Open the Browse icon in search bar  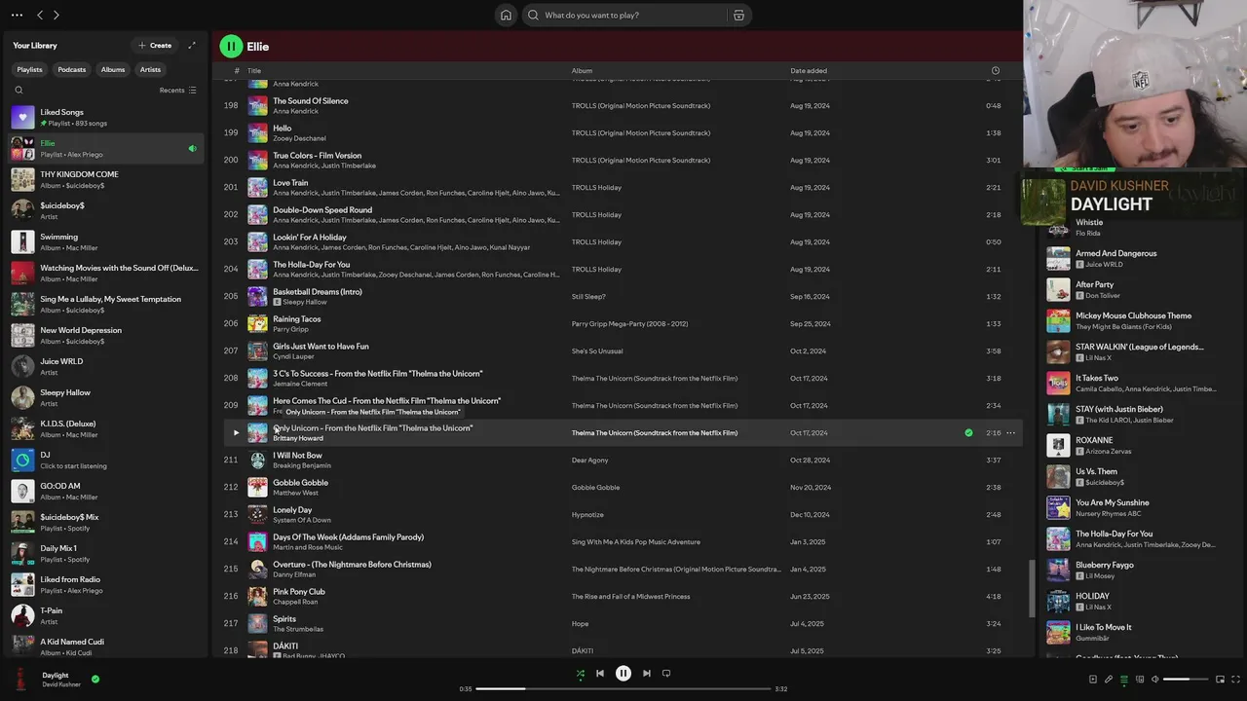point(738,15)
